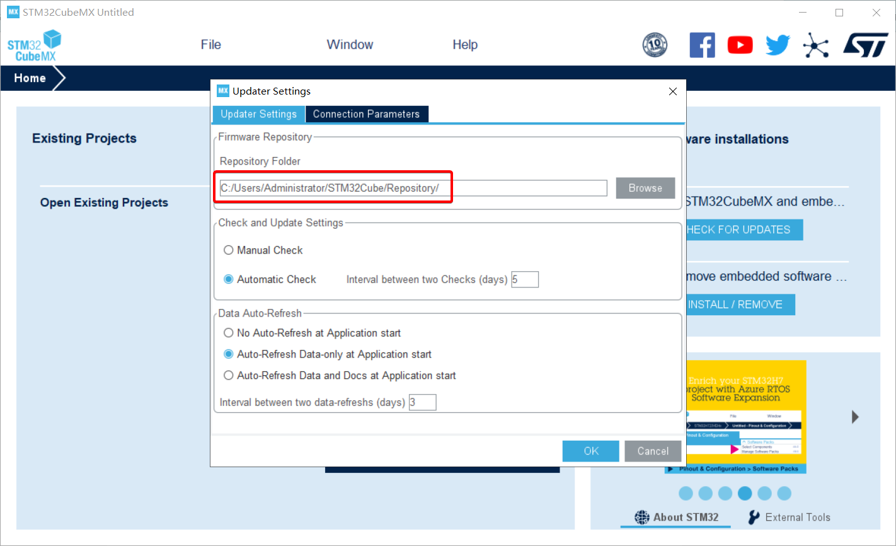Select the Manual Check radio button
Screen dimensions: 896x546
(229, 250)
